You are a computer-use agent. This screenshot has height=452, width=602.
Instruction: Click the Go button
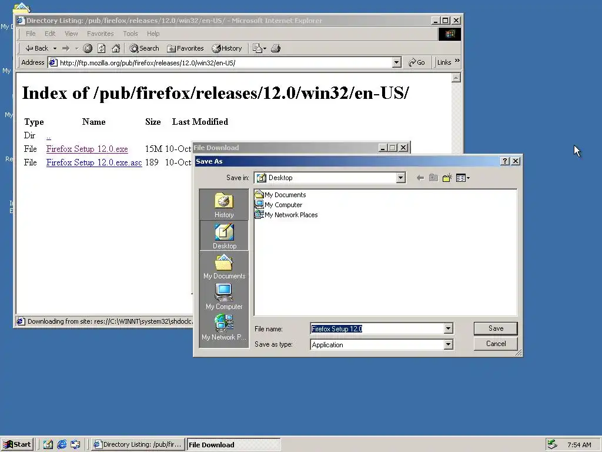click(x=417, y=62)
